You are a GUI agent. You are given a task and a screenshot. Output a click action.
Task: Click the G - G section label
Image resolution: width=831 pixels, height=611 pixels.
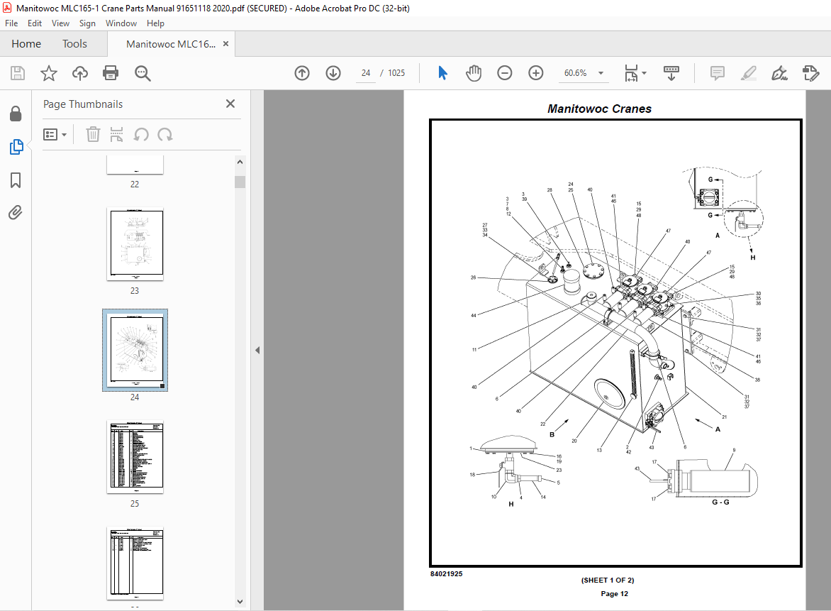pos(720,502)
